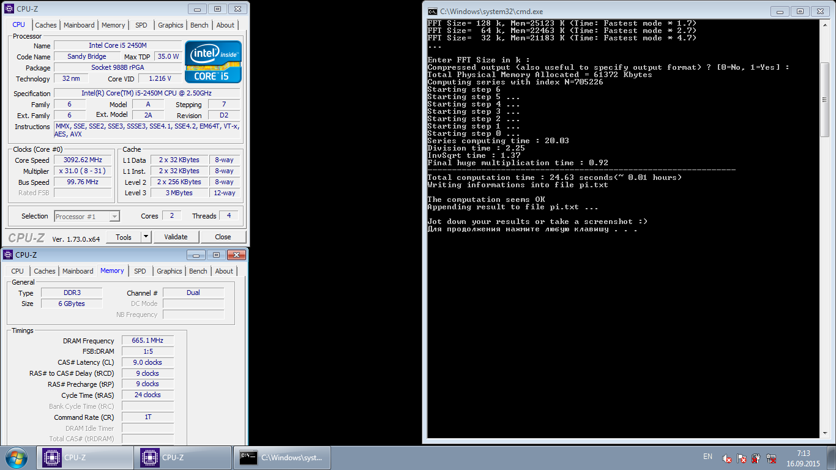Open About tab in CPU-Z Processor window

coord(225,25)
